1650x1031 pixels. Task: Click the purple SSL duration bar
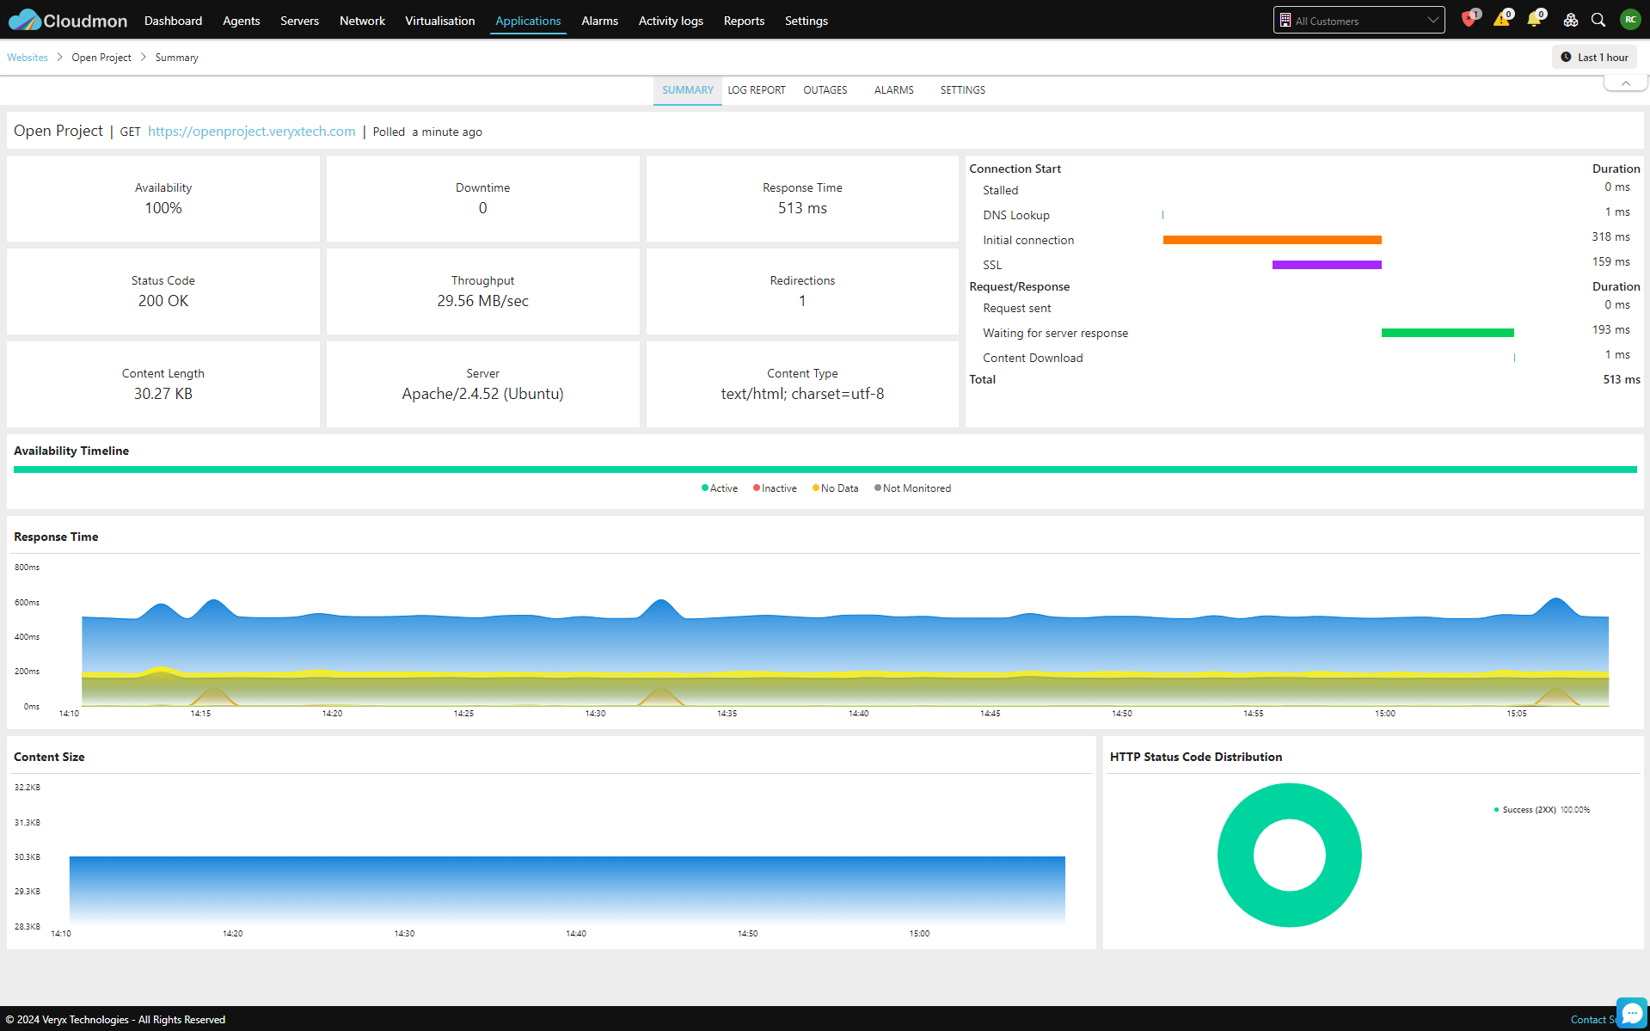tap(1327, 265)
